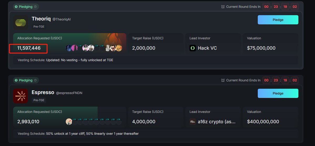315x146 pixels.
Task: Click Espresso allocation requested progress bar
Action: [x=70, y=117]
